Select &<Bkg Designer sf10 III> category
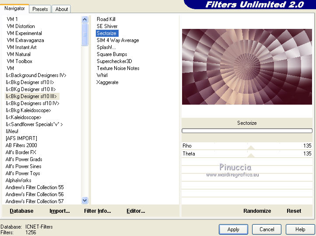 pyautogui.click(x=31, y=96)
